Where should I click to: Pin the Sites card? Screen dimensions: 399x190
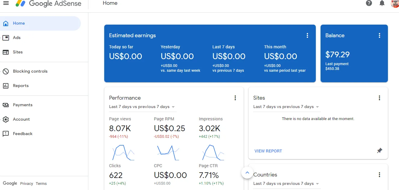379,151
